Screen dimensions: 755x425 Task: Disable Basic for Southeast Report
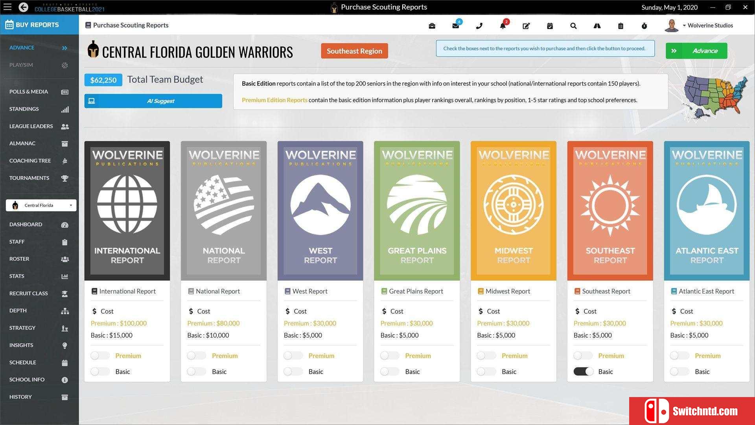click(x=583, y=371)
